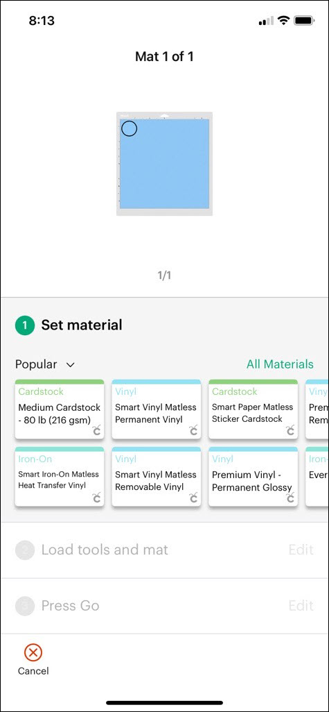Tap the red Cancel X icon
This screenshot has height=712, width=329.
point(33,652)
